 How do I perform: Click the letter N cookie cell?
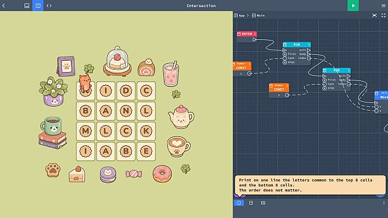tap(126, 111)
